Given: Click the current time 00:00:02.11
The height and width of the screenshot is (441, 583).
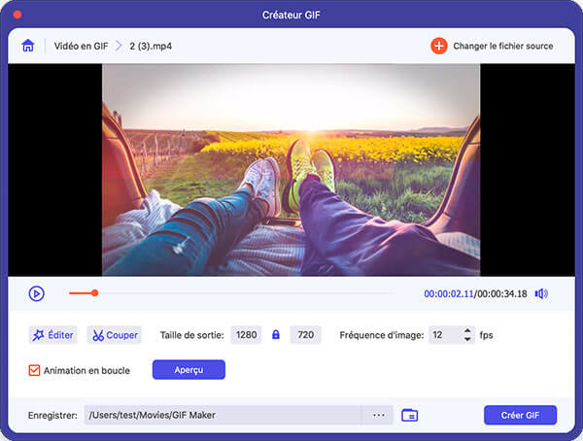Looking at the screenshot, I should point(449,293).
